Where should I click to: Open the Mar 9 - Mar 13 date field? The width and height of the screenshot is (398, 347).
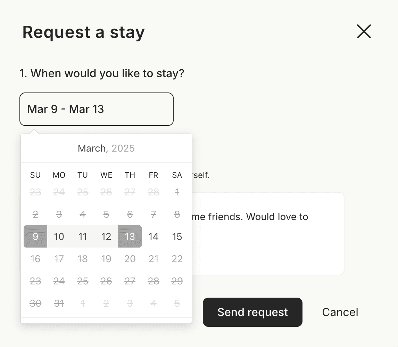tap(96, 109)
